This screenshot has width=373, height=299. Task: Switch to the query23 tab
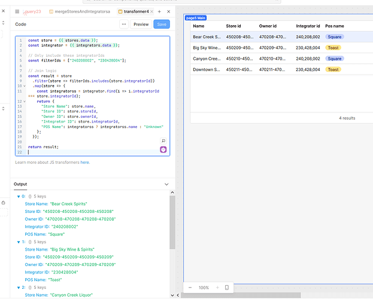tap(32, 11)
